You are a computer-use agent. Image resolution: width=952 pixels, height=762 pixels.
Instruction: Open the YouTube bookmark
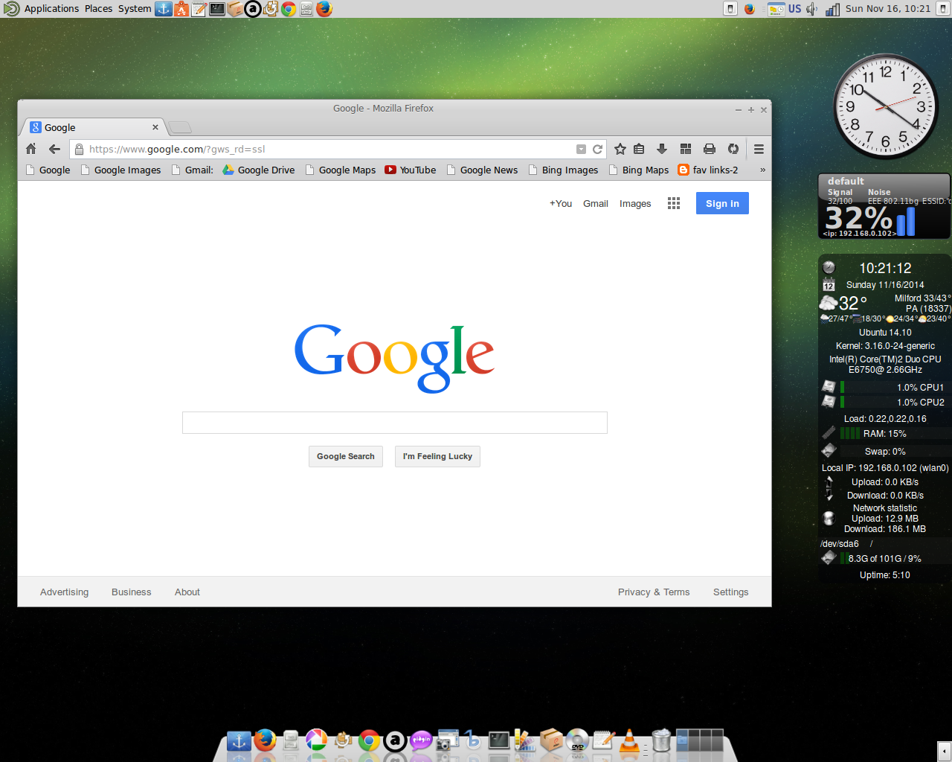411,170
